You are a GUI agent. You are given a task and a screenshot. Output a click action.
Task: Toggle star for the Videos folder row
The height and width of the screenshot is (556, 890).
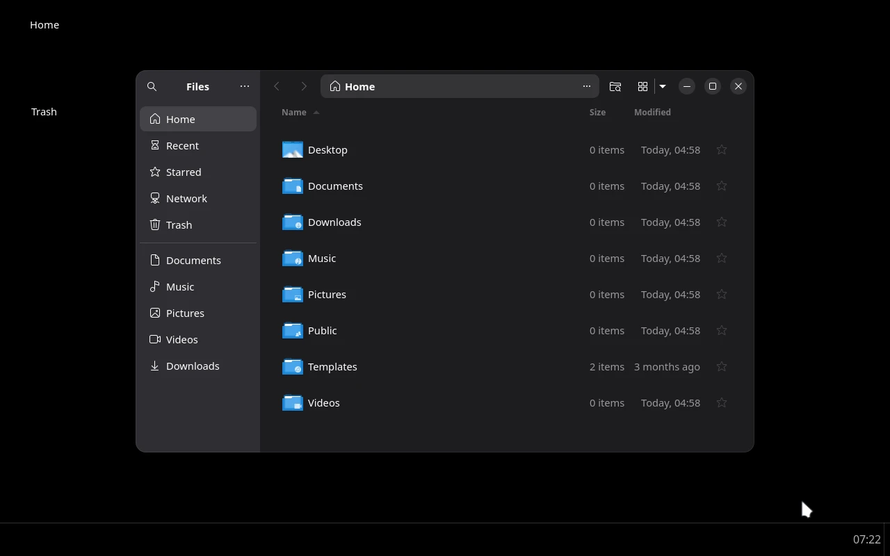[722, 402]
